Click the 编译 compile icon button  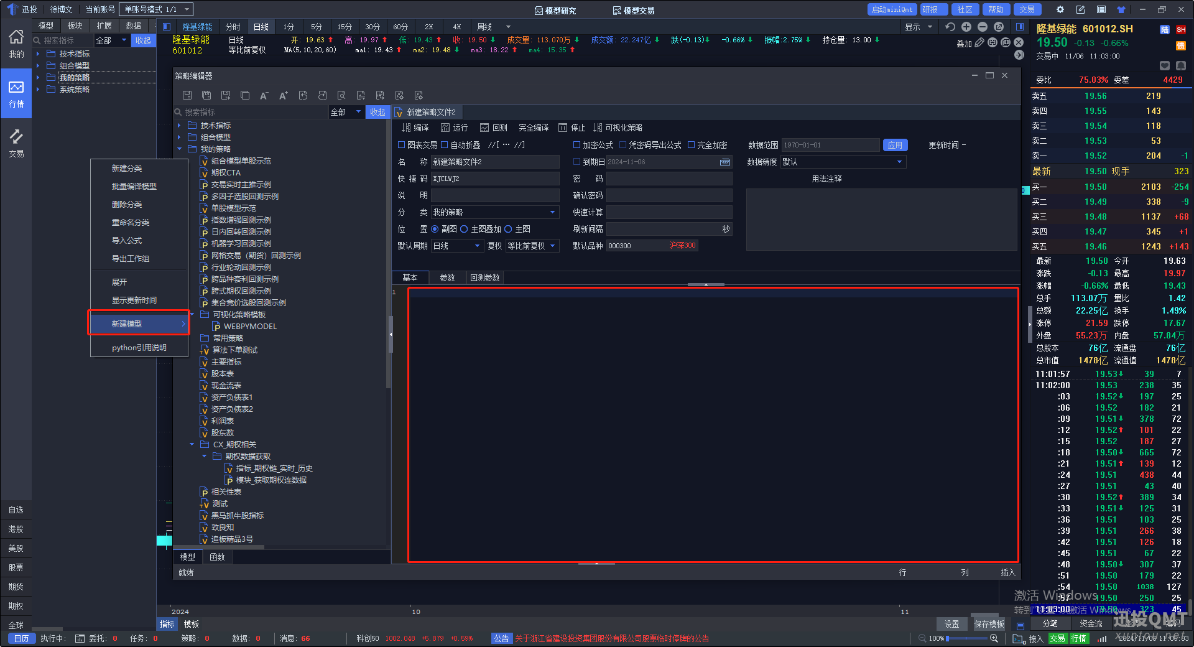(415, 128)
